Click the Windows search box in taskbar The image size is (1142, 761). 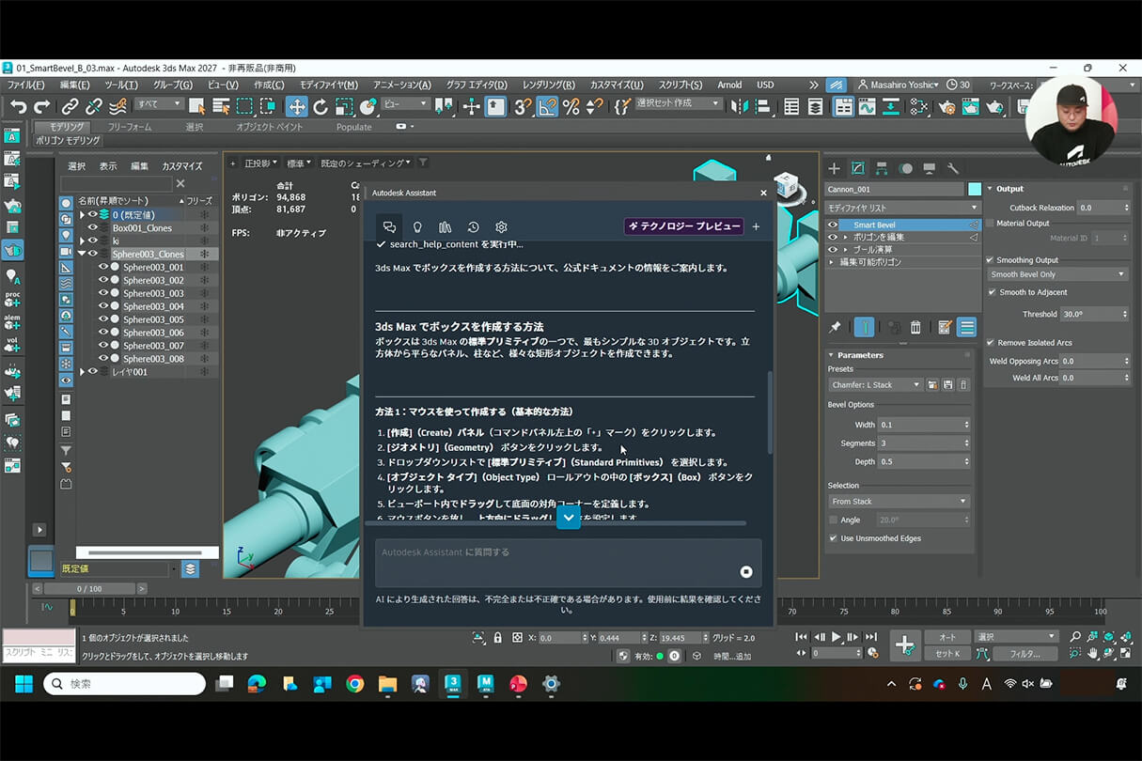pos(124,684)
